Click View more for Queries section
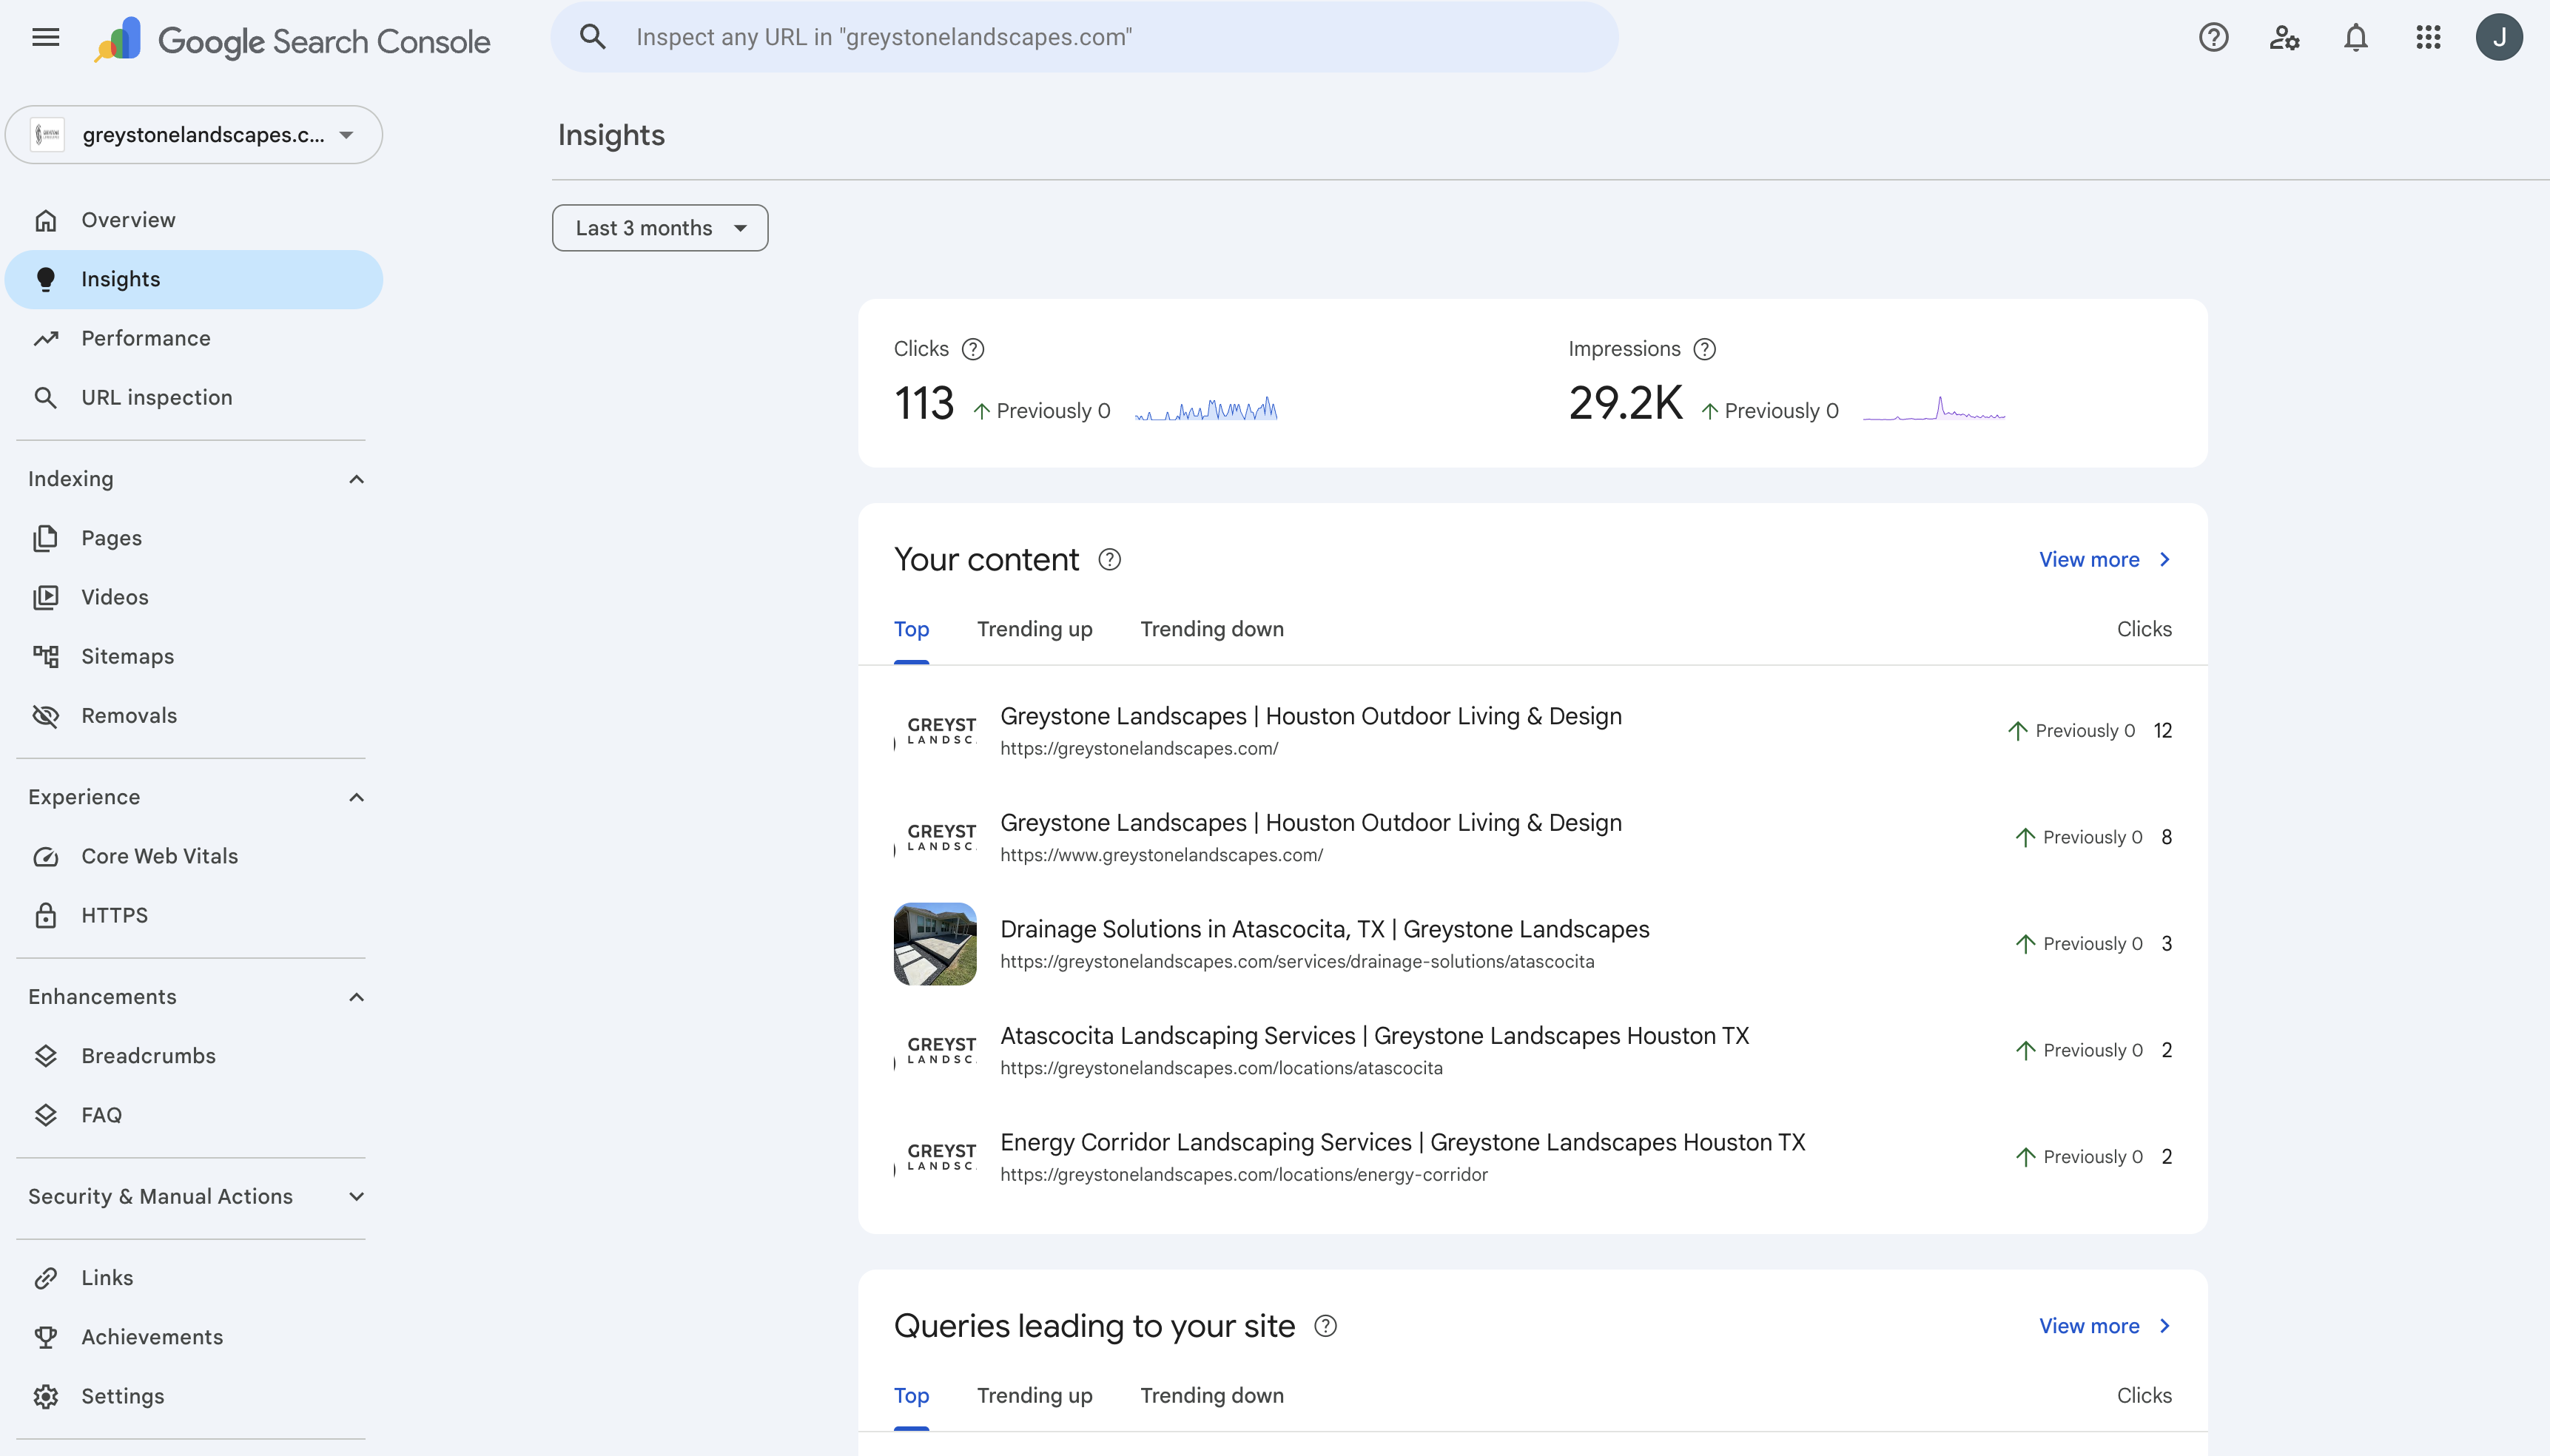The height and width of the screenshot is (1456, 2550). pyautogui.click(x=2105, y=1326)
